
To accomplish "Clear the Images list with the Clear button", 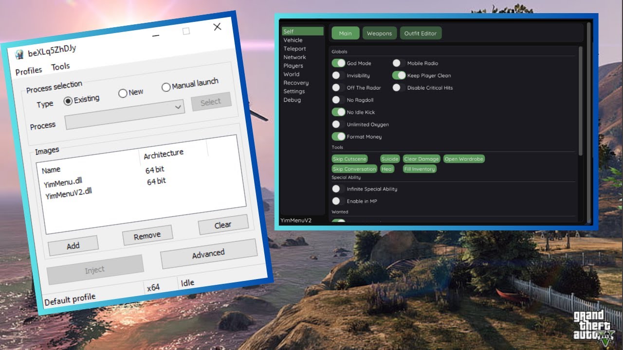I will (x=223, y=225).
